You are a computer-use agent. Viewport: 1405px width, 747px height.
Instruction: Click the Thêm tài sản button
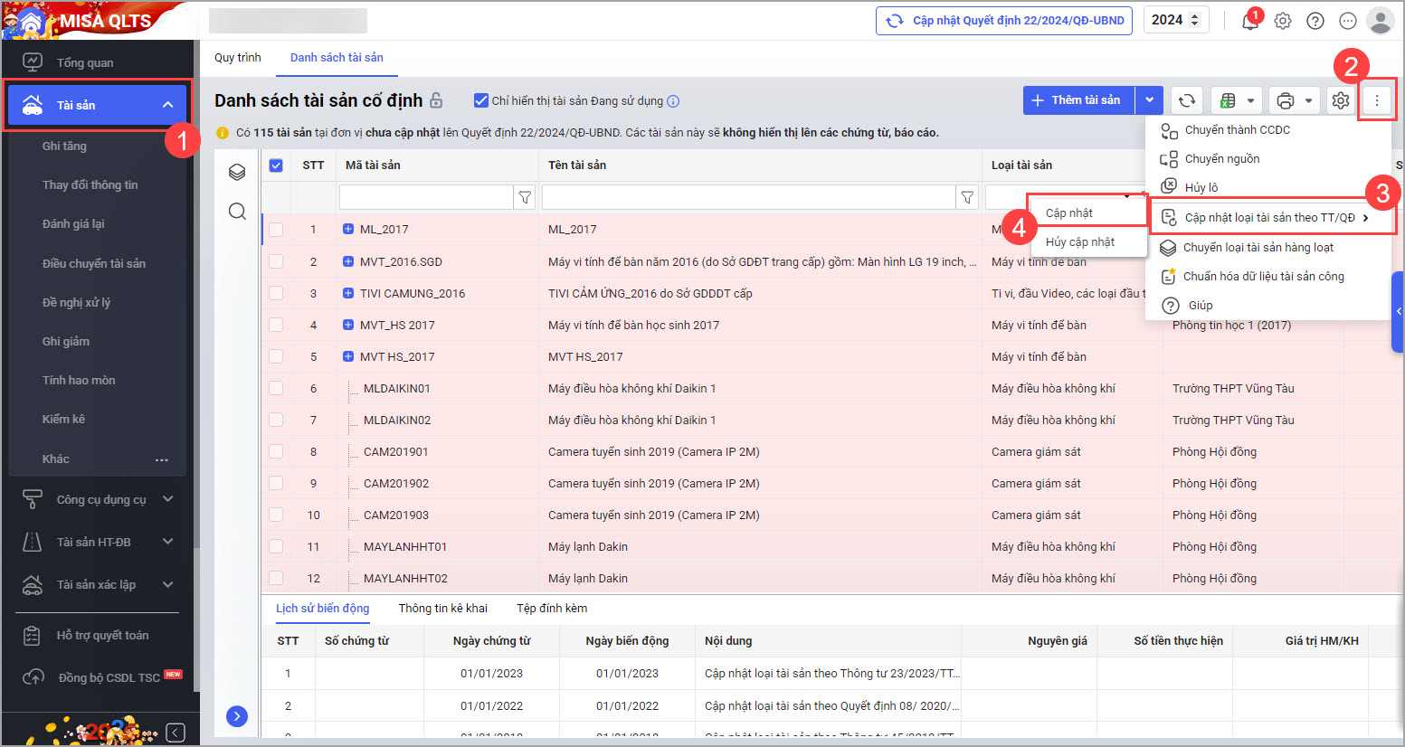tap(1078, 100)
